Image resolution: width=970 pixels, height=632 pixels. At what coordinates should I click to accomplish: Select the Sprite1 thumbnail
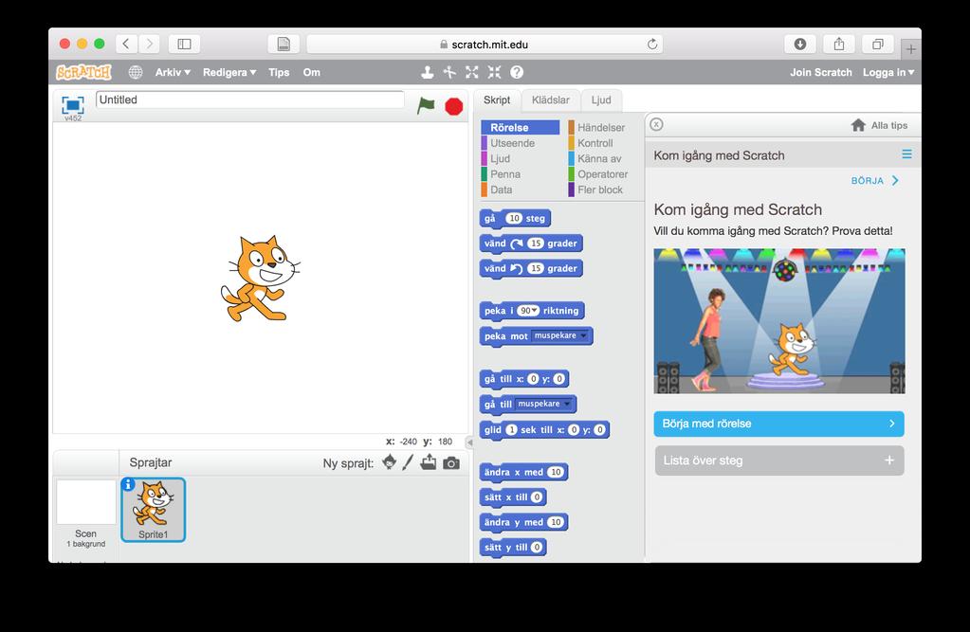153,510
